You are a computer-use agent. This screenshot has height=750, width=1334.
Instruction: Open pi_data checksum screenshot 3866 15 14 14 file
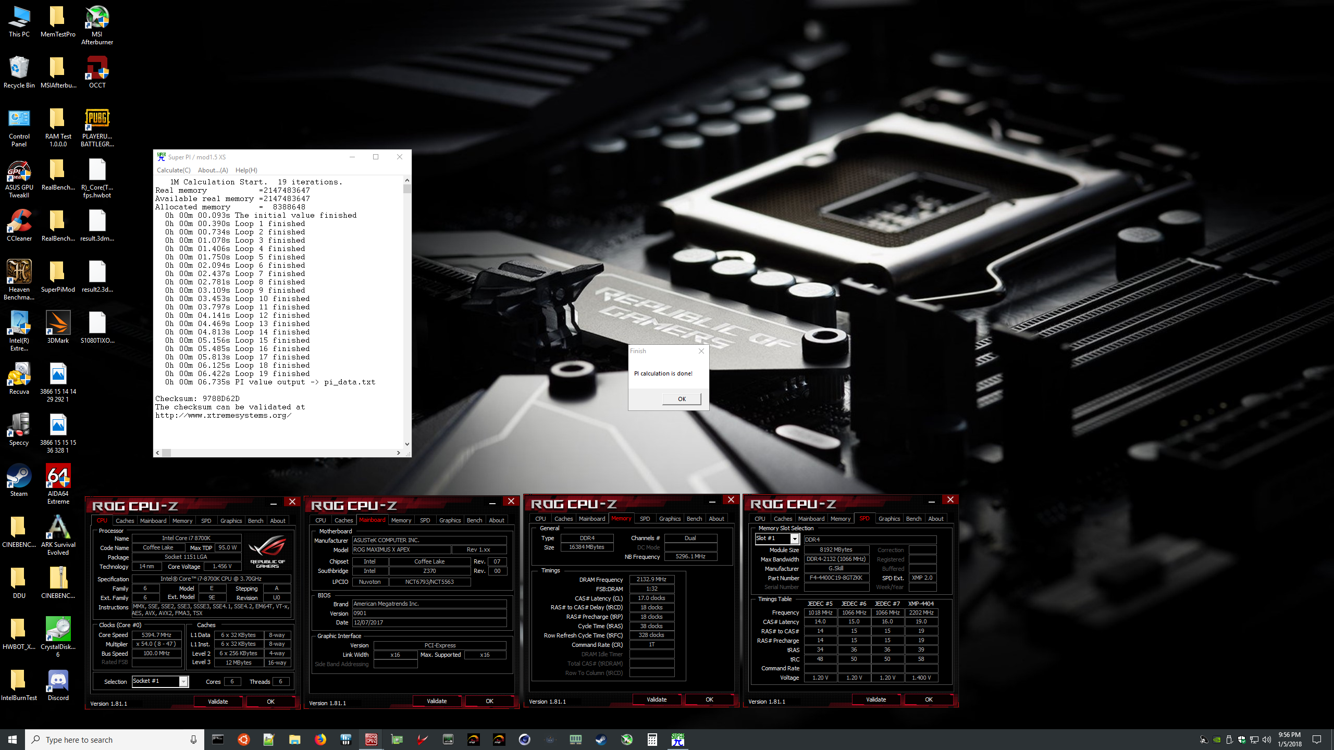[x=58, y=383]
